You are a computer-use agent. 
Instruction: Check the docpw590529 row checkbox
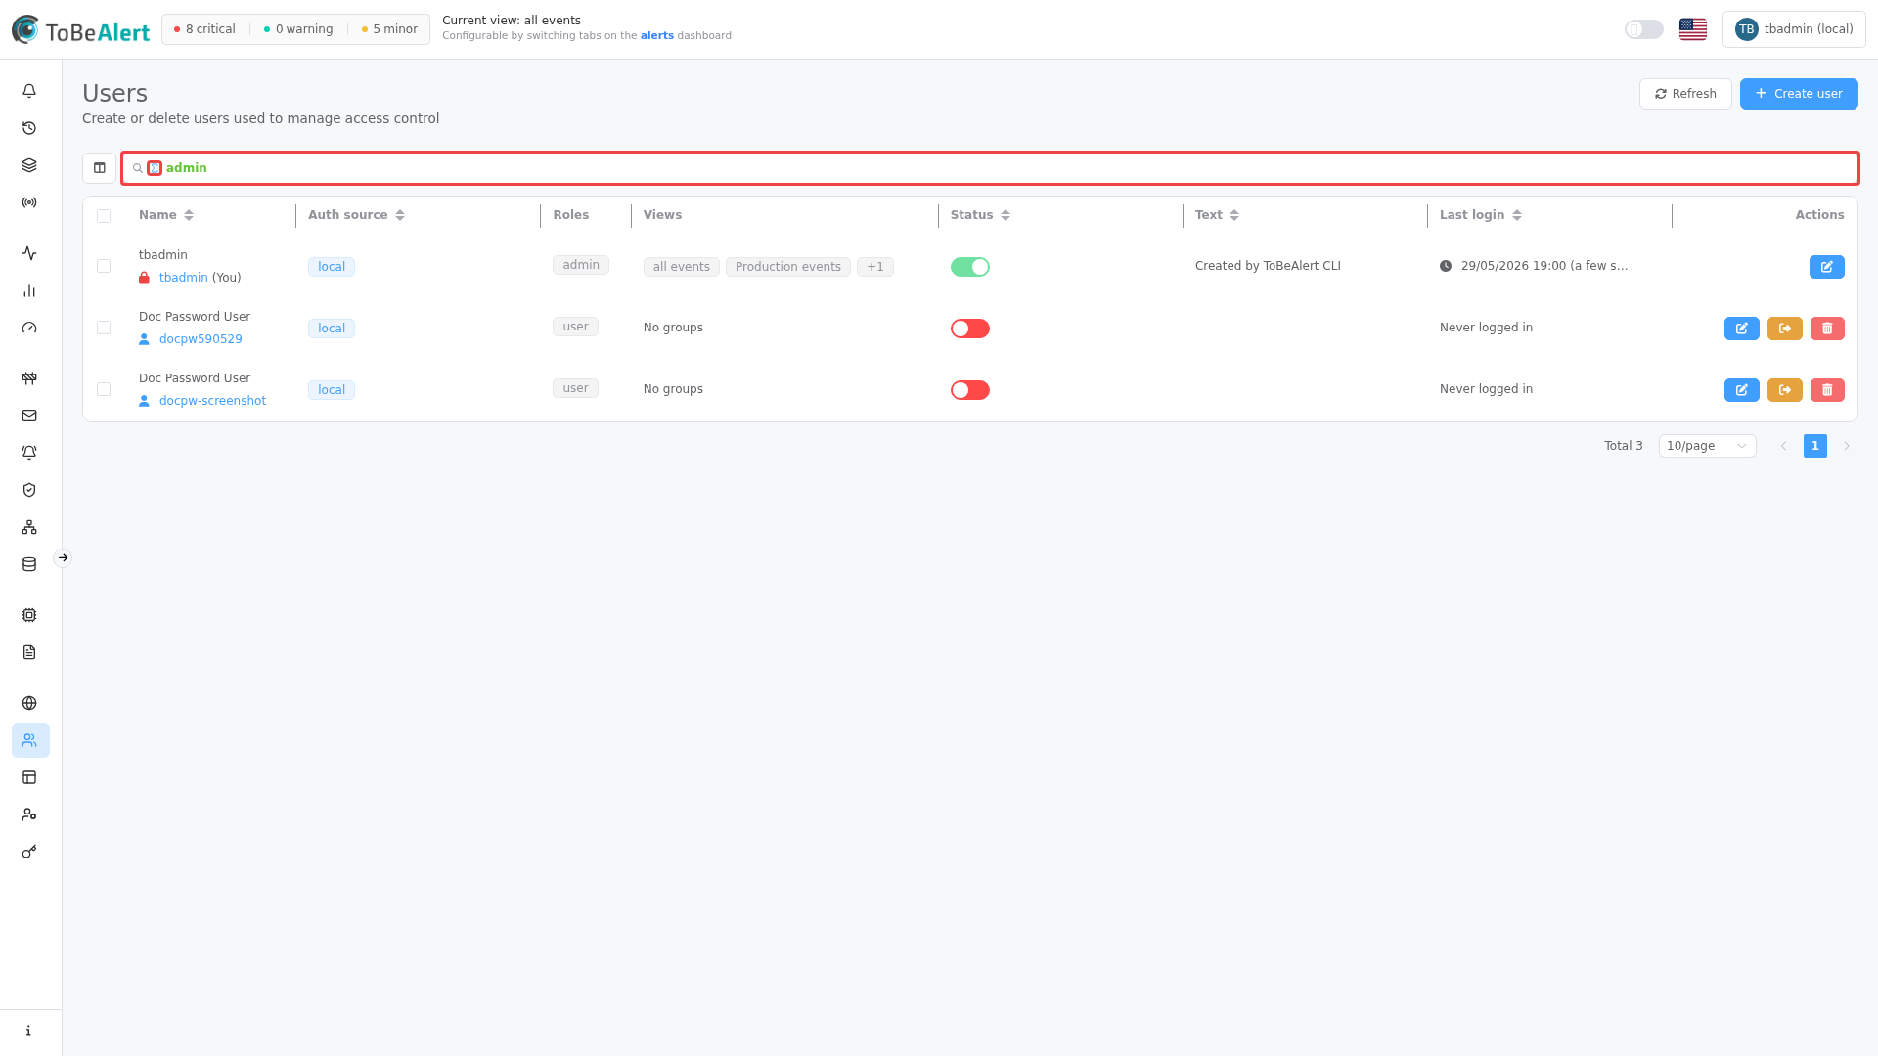tap(104, 328)
